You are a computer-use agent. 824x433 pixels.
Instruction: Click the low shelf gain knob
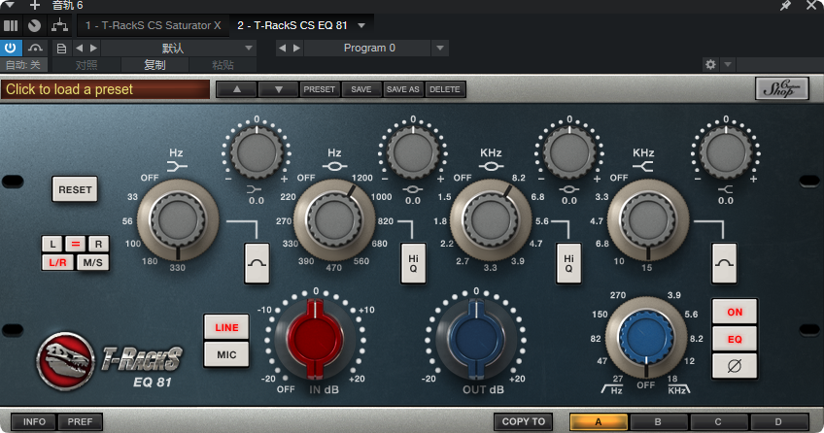[x=257, y=152]
